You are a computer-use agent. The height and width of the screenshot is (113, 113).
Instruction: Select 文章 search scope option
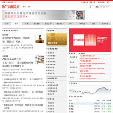pos(107,7)
